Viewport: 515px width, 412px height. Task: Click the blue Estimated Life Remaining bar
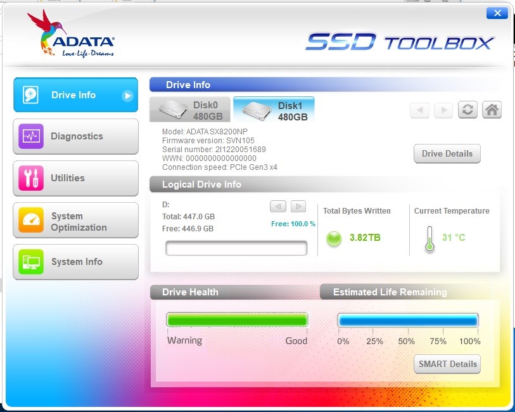pos(407,320)
